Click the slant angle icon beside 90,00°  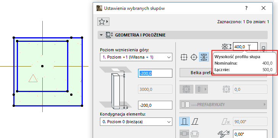[x=226, y=122]
